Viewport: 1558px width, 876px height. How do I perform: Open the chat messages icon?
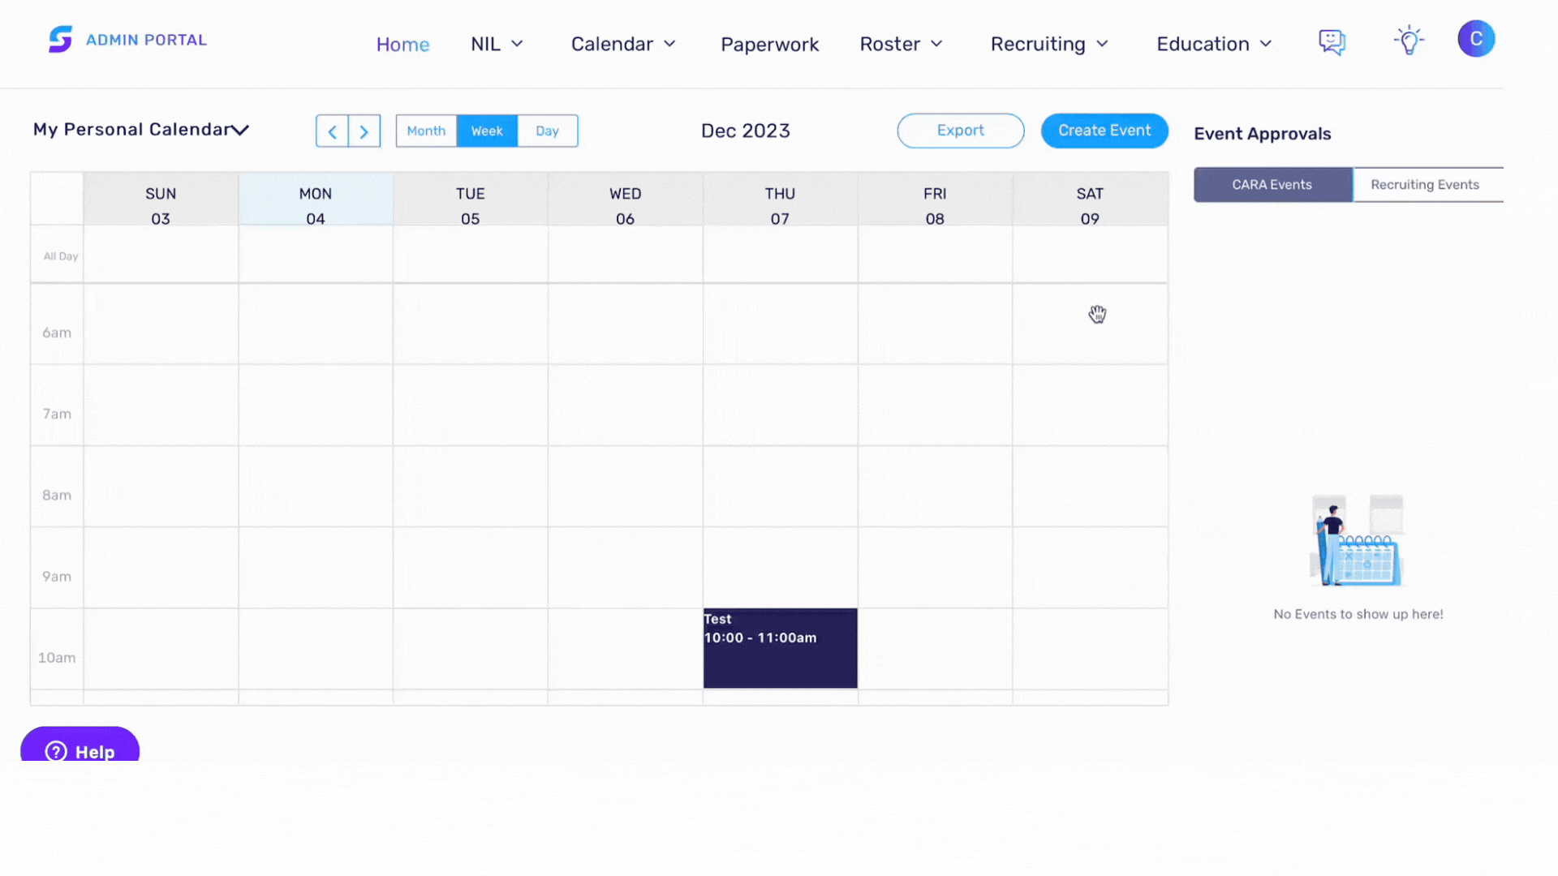coord(1332,42)
